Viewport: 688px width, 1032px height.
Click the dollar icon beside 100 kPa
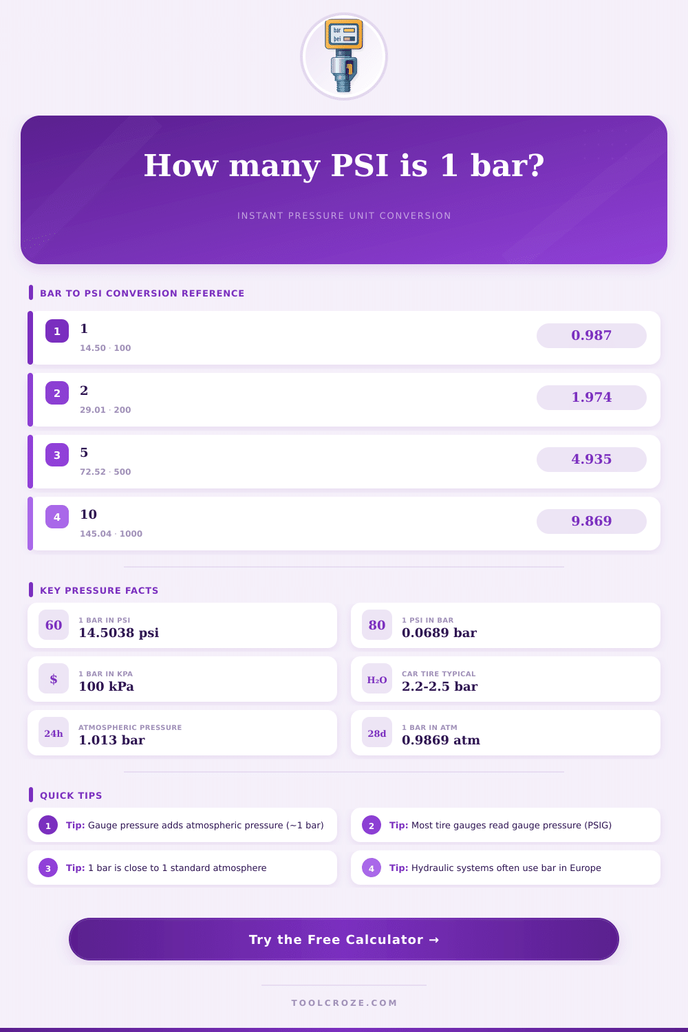point(54,679)
